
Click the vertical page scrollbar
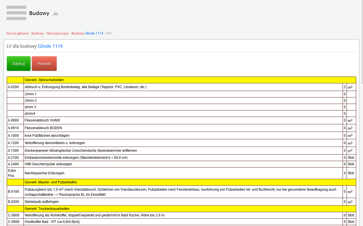(361, 113)
